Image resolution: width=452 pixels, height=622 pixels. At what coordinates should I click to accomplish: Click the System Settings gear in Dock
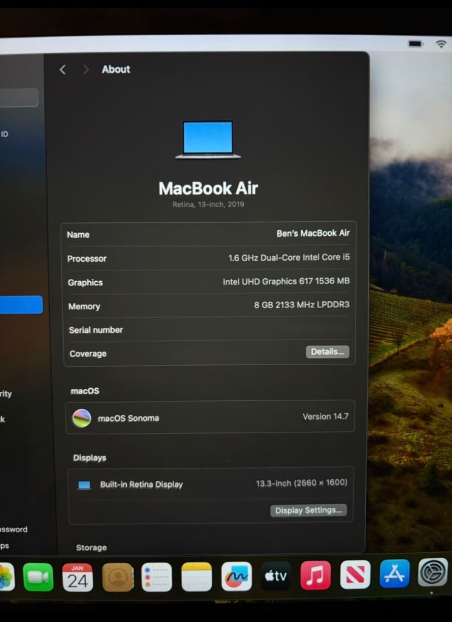433,572
